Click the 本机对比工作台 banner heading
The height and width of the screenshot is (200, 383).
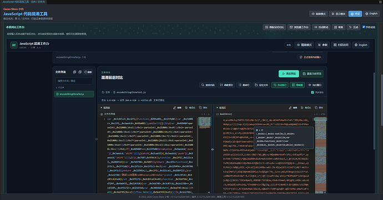click(x=15, y=27)
